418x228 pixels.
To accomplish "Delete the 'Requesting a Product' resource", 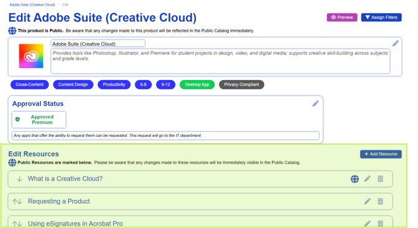I will coord(381,201).
